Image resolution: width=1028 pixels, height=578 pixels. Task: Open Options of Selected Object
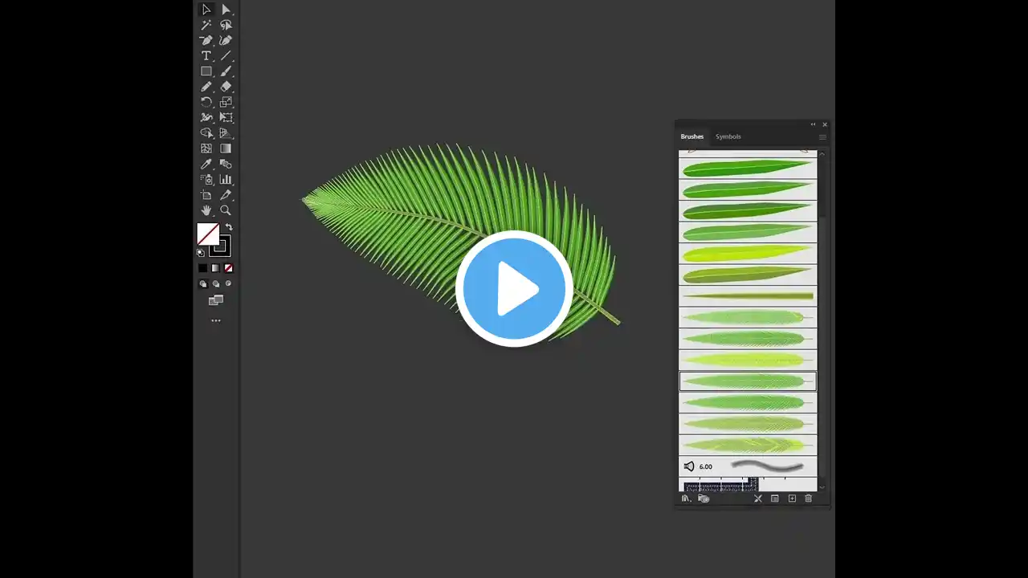(775, 499)
